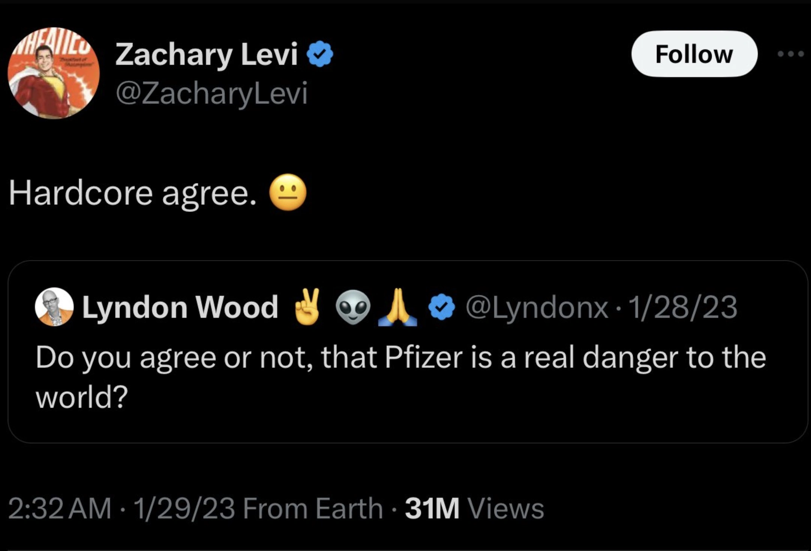811x551 pixels.
Task: Open the @Lyndonx handle
Action: [537, 307]
